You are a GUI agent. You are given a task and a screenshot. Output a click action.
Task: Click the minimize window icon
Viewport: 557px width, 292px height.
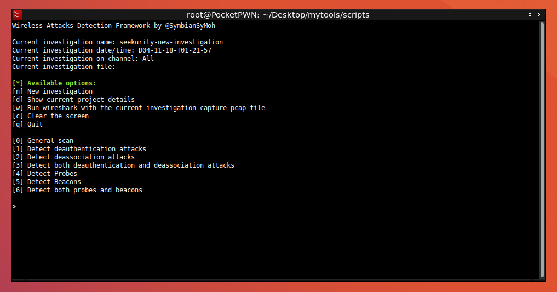(520, 15)
